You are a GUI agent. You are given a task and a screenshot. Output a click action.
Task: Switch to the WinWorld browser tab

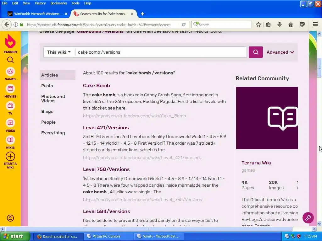point(37,14)
